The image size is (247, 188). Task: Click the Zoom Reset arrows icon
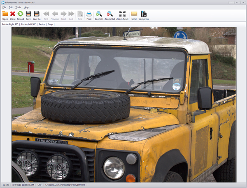(122, 14)
